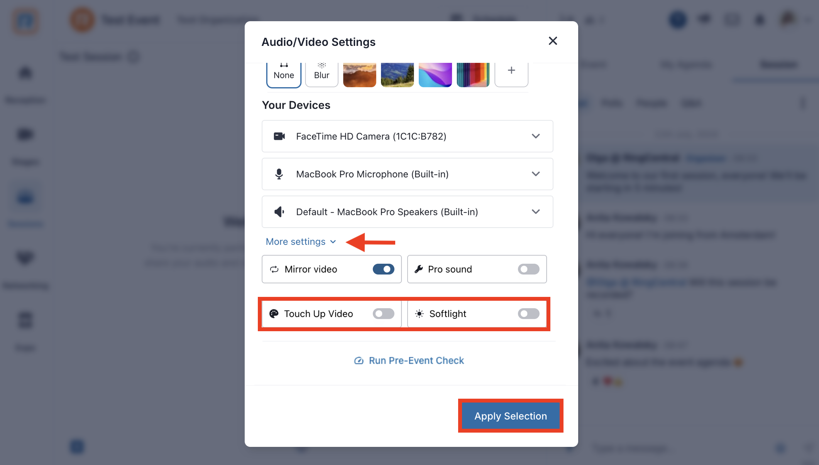Click the Touch Up Video palette icon
This screenshot has width=819, height=465.
[x=274, y=313]
